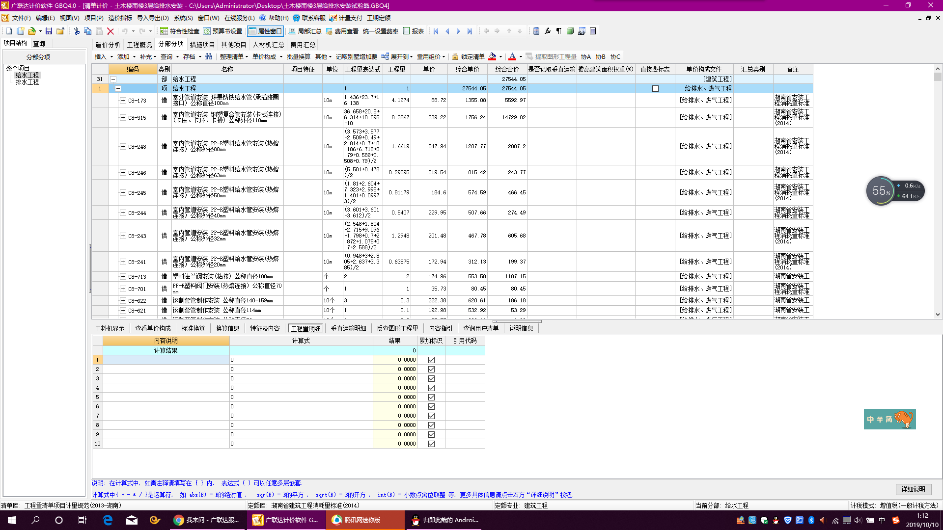Screen dimensions: 943x530
Task: Click the Save disk icon
Action: click(x=49, y=31)
